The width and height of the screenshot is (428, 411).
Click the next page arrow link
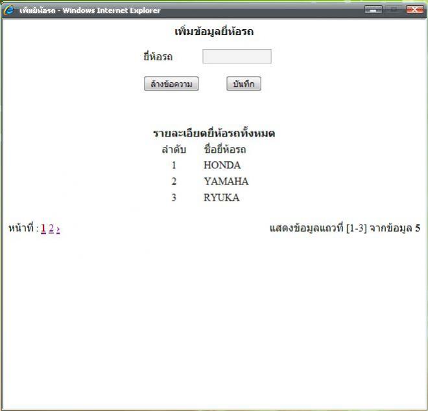point(58,228)
